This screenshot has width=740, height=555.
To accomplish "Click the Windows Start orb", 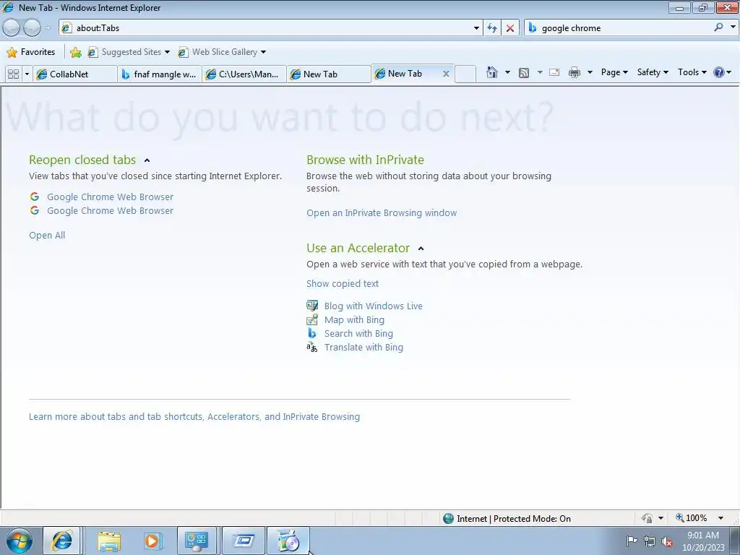I will [20, 541].
